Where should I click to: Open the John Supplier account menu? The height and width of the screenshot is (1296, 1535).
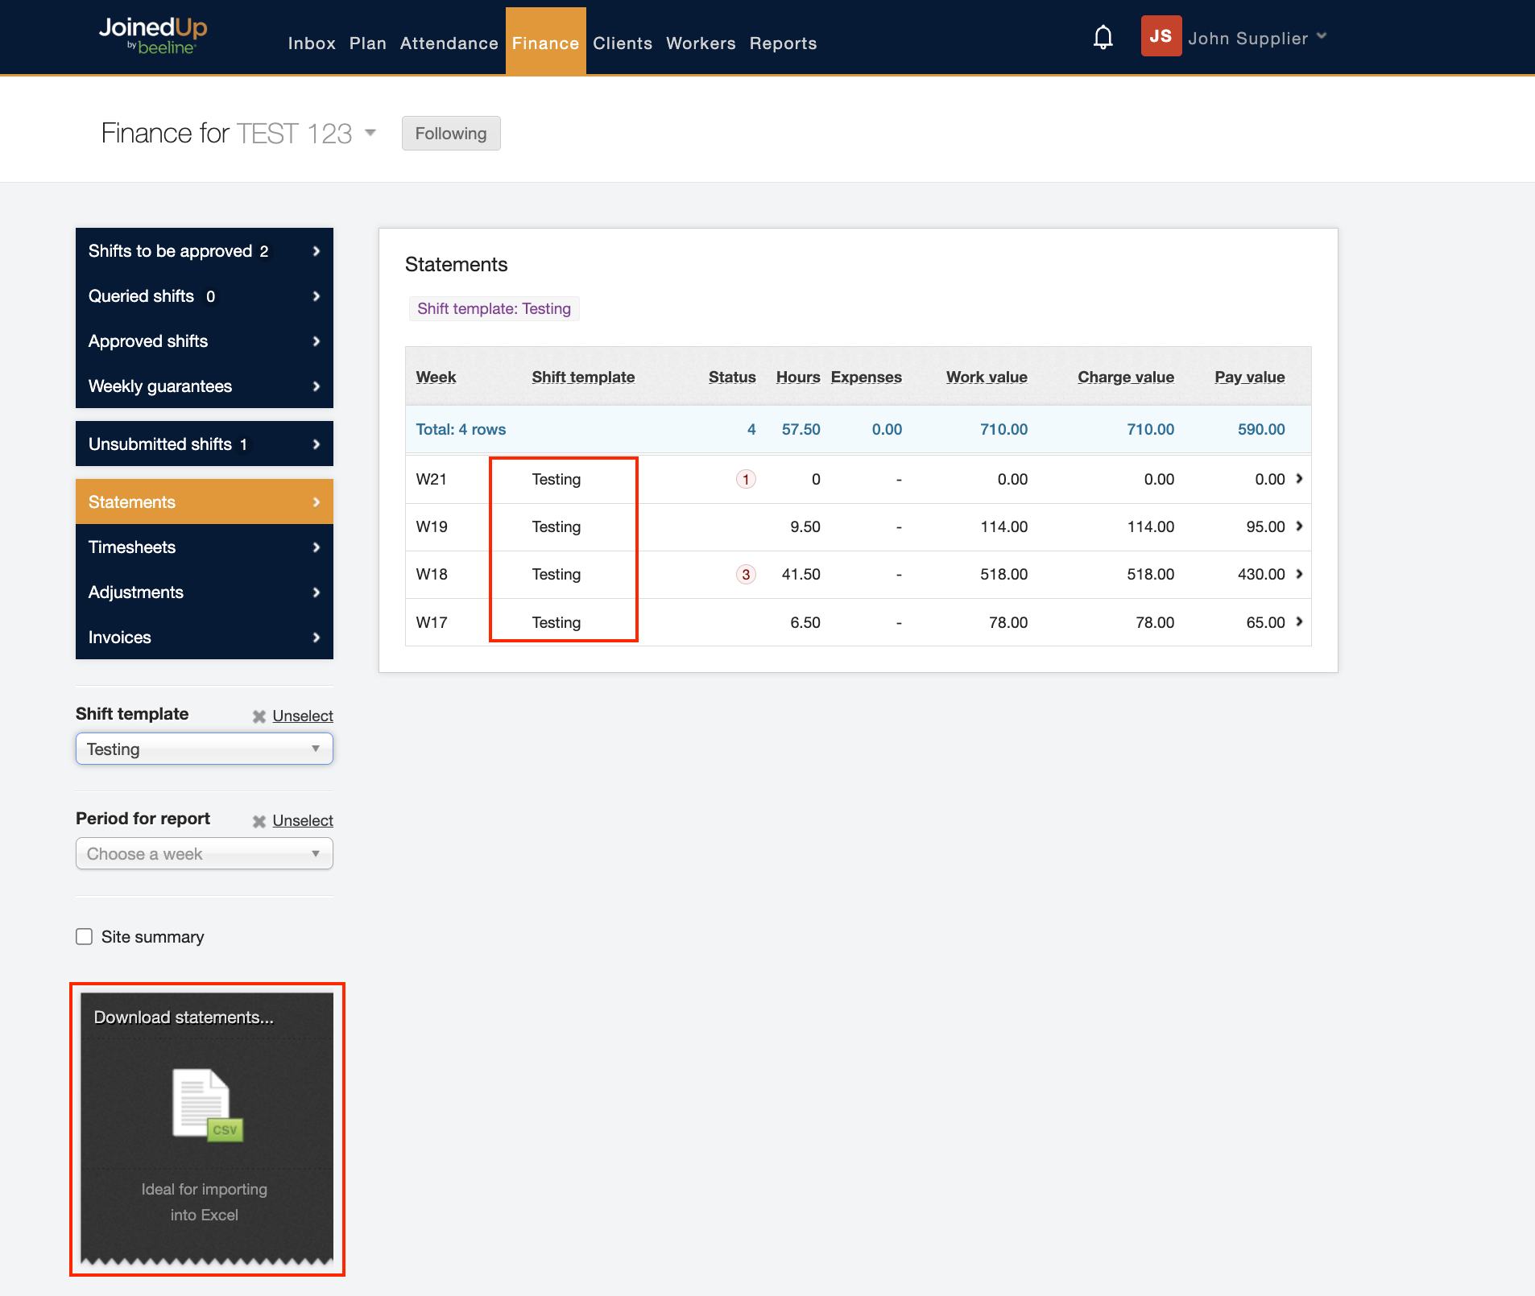point(1256,38)
